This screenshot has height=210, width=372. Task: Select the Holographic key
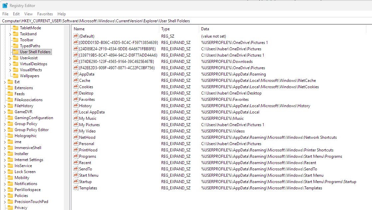pyautogui.click(x=25, y=136)
